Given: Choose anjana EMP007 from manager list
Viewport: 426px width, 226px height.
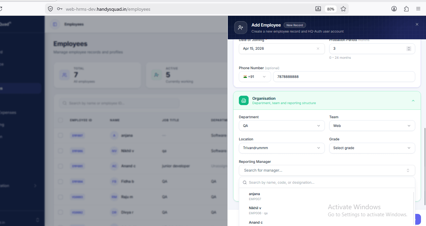Looking at the screenshot, I should point(254,196).
